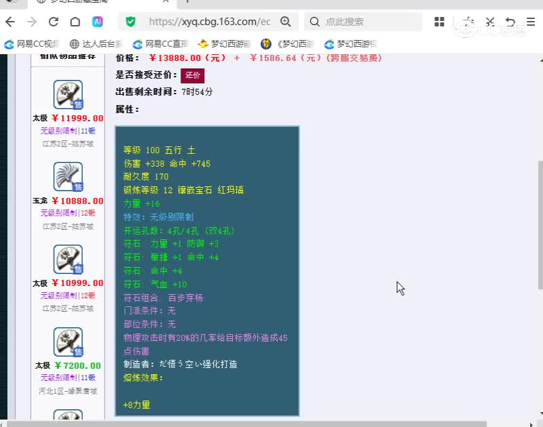This screenshot has height=427, width=543.
Task: Click the 等级 100 五行 土 attribute line
Action: [x=160, y=150]
